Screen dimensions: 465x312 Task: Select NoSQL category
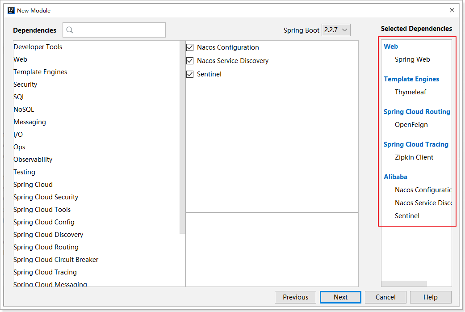[x=24, y=109]
